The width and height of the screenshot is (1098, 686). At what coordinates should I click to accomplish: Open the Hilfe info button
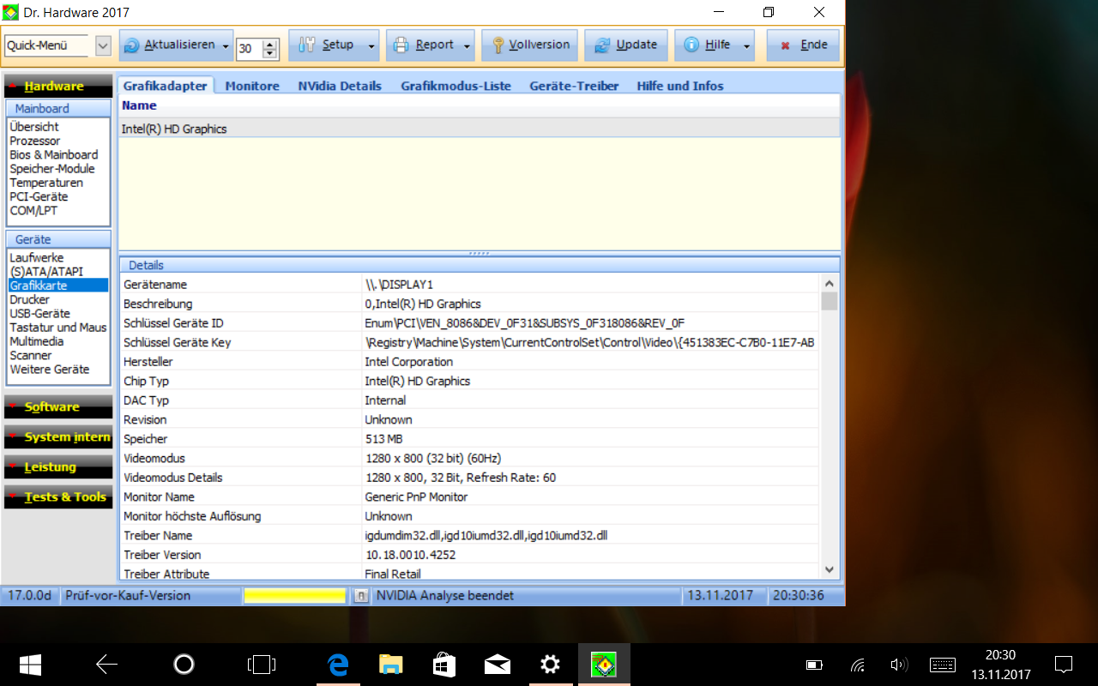[707, 45]
